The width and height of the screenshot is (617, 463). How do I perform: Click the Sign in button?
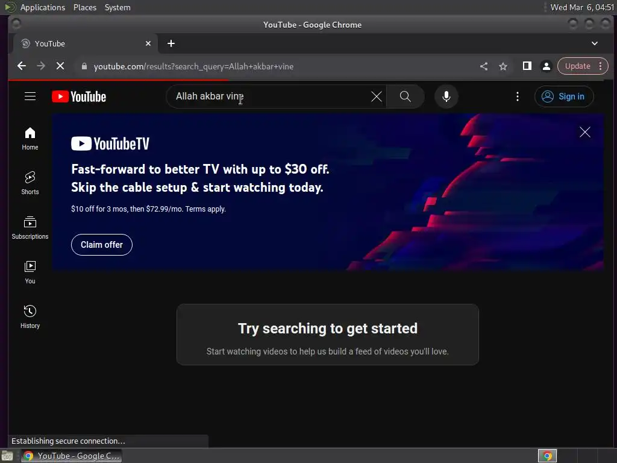pyautogui.click(x=564, y=96)
